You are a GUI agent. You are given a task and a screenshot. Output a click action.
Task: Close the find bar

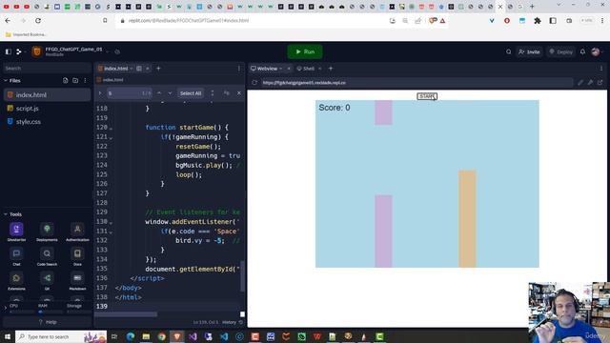239,93
